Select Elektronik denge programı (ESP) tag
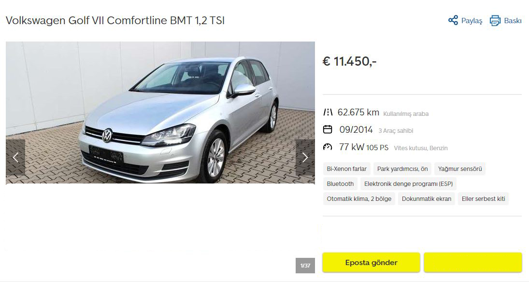529x282 pixels. (x=409, y=184)
